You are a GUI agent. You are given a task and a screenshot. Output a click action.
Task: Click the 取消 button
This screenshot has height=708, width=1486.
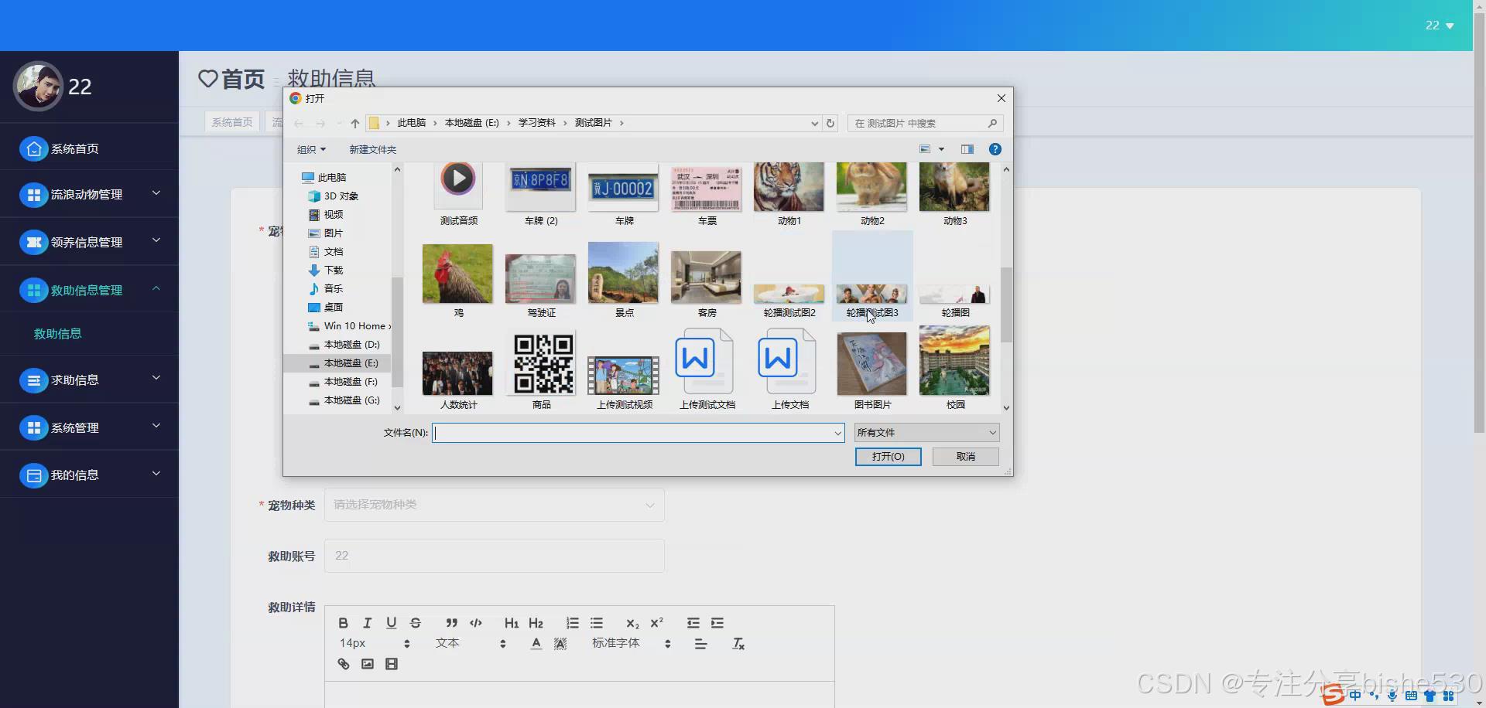pos(965,457)
